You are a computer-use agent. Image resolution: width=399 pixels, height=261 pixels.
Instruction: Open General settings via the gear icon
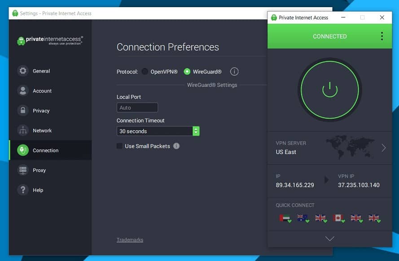pyautogui.click(x=23, y=71)
